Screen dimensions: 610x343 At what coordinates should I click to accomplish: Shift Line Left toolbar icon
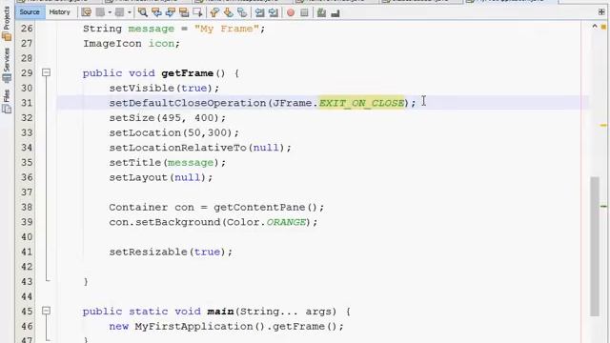point(259,12)
